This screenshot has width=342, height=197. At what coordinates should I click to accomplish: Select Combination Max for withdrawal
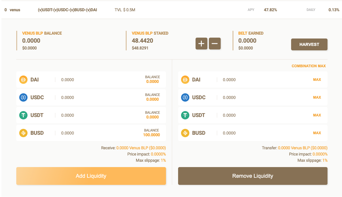pyautogui.click(x=309, y=66)
